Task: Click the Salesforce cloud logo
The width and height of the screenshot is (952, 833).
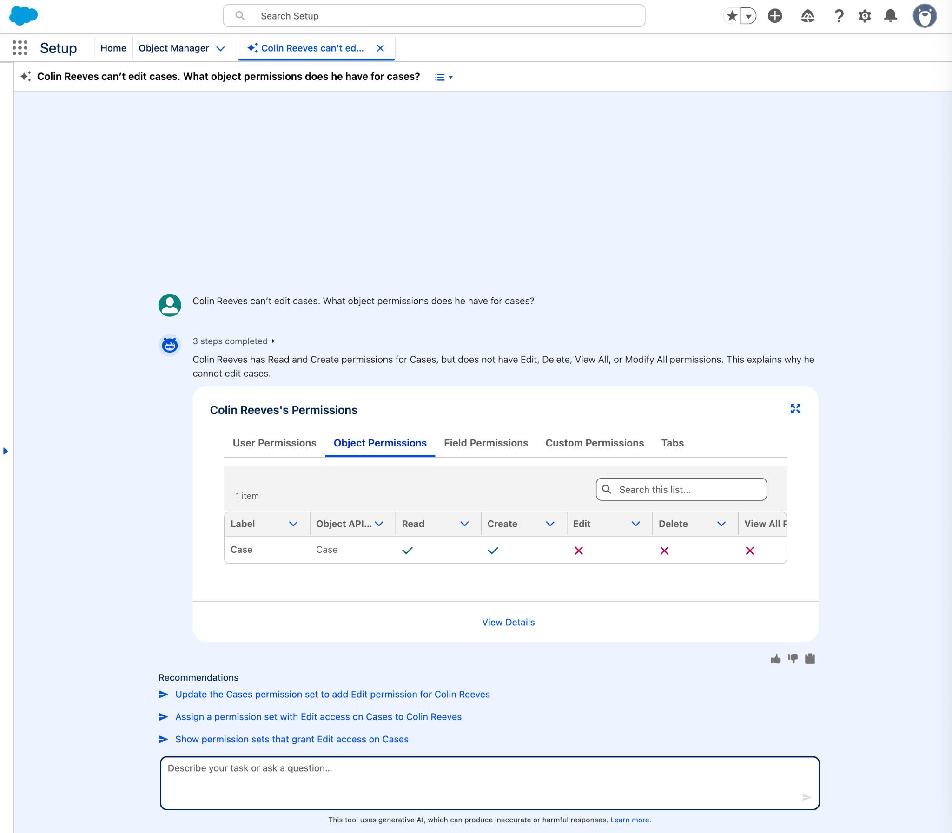Action: [23, 16]
